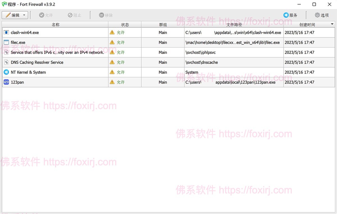Click the DNS Caching Resolver Service gear icon
Screen dimensions: 337x214
tap(6, 62)
